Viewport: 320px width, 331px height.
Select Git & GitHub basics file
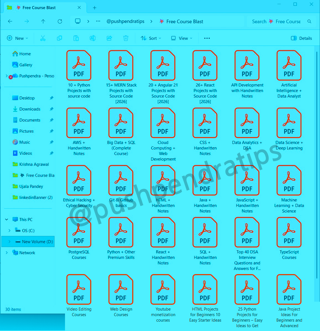[121, 186]
